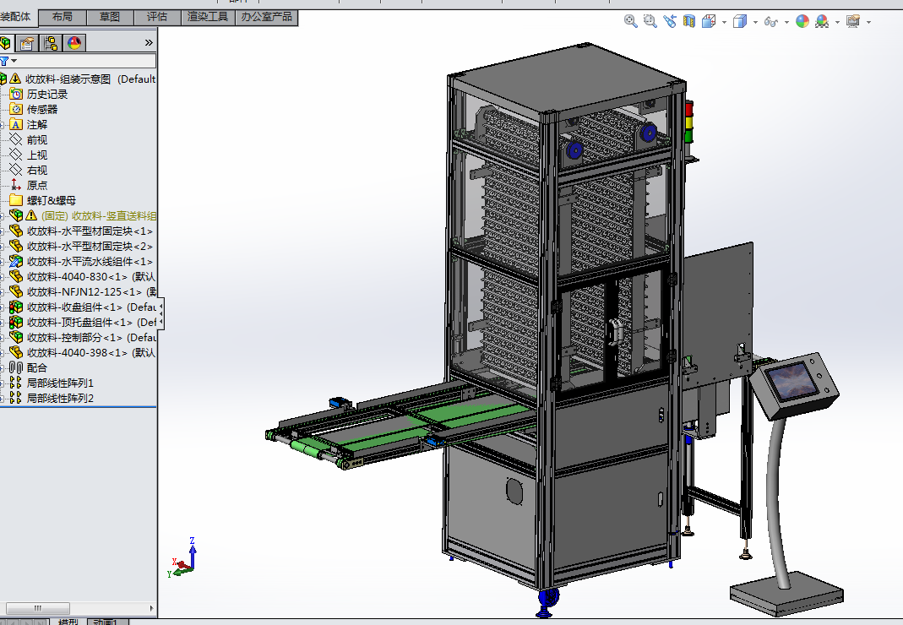Screen dimensions: 903x625
Task: Click the tree filter funnel icon
Action: [4, 61]
